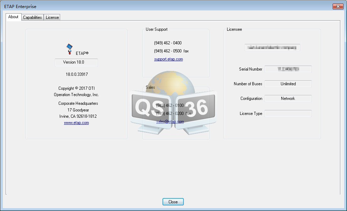Click the Number of Buses label
Image resolution: width=347 pixels, height=211 pixels.
(248, 84)
